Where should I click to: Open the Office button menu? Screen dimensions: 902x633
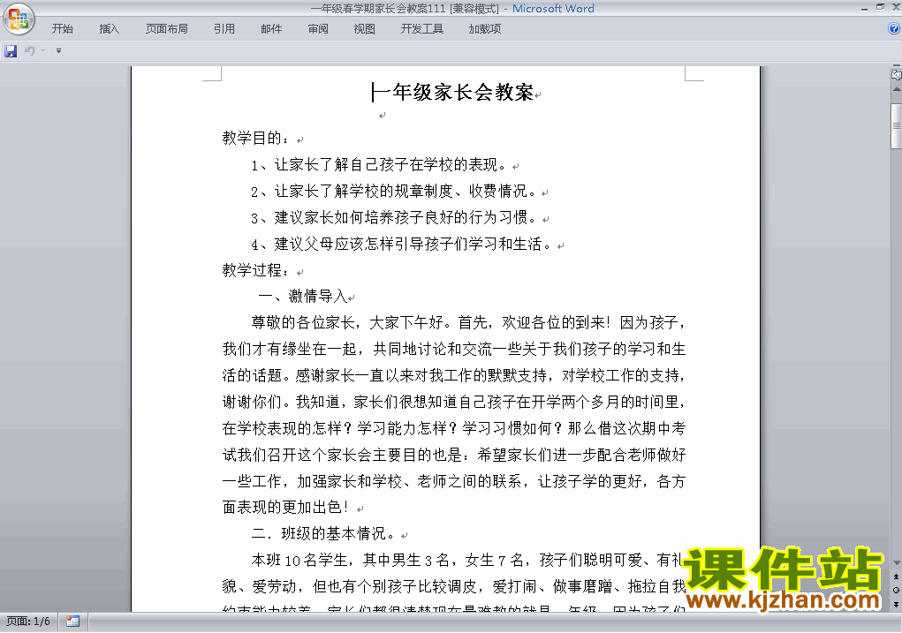tap(19, 19)
